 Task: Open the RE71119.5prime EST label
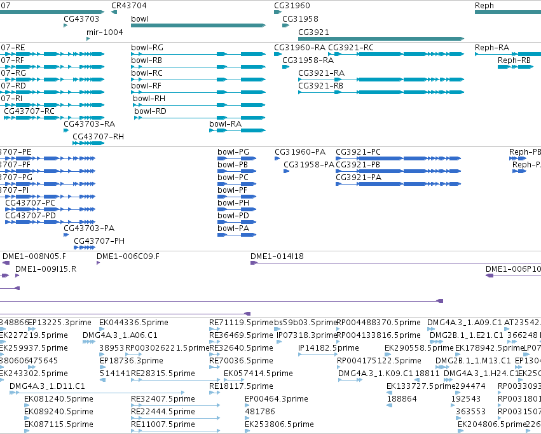(241, 323)
